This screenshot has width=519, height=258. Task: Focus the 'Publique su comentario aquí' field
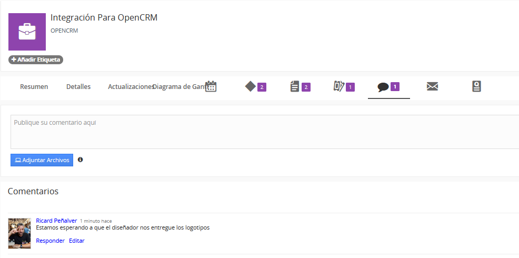coord(265,132)
